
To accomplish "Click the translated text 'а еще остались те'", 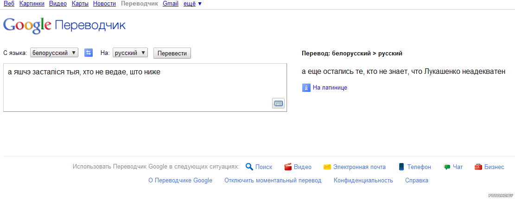I will coord(332,72).
